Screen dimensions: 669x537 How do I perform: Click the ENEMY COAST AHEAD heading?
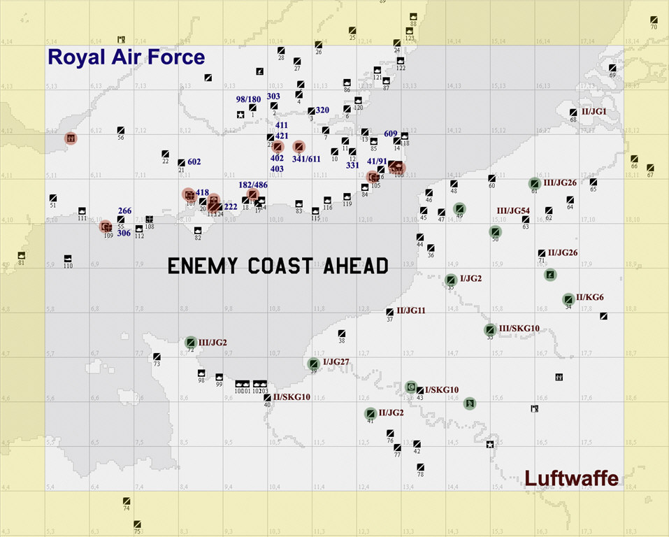(278, 266)
